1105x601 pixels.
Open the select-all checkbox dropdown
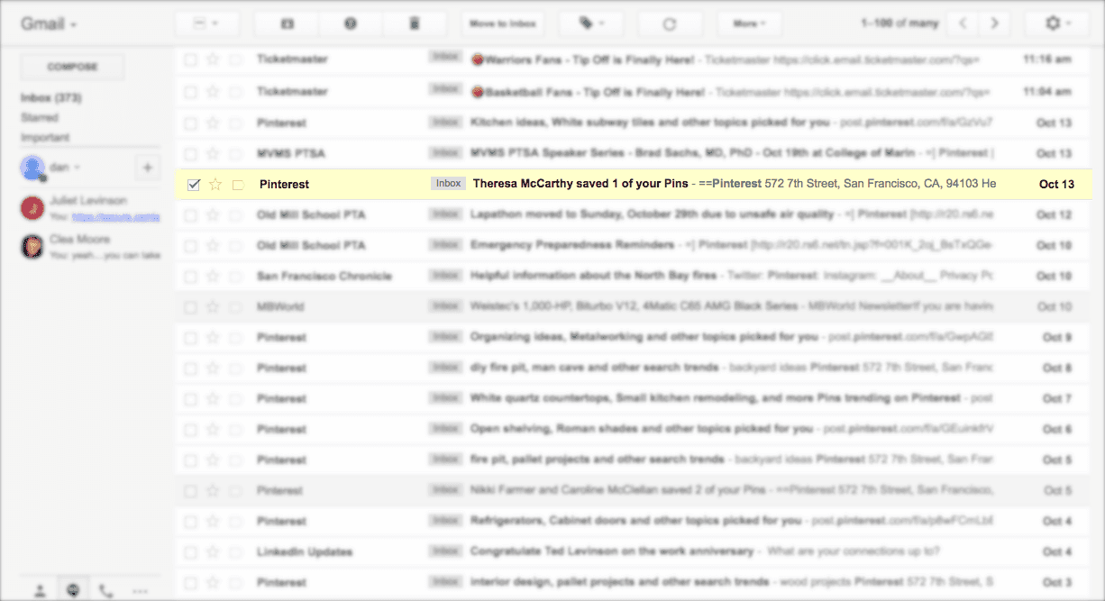point(206,23)
